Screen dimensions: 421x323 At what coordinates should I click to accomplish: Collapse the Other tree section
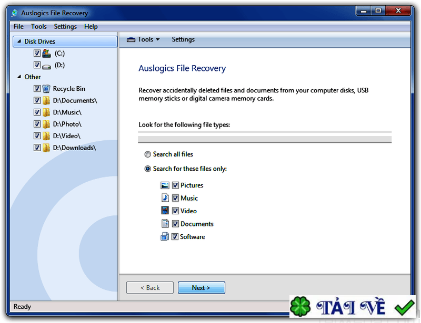click(x=19, y=77)
